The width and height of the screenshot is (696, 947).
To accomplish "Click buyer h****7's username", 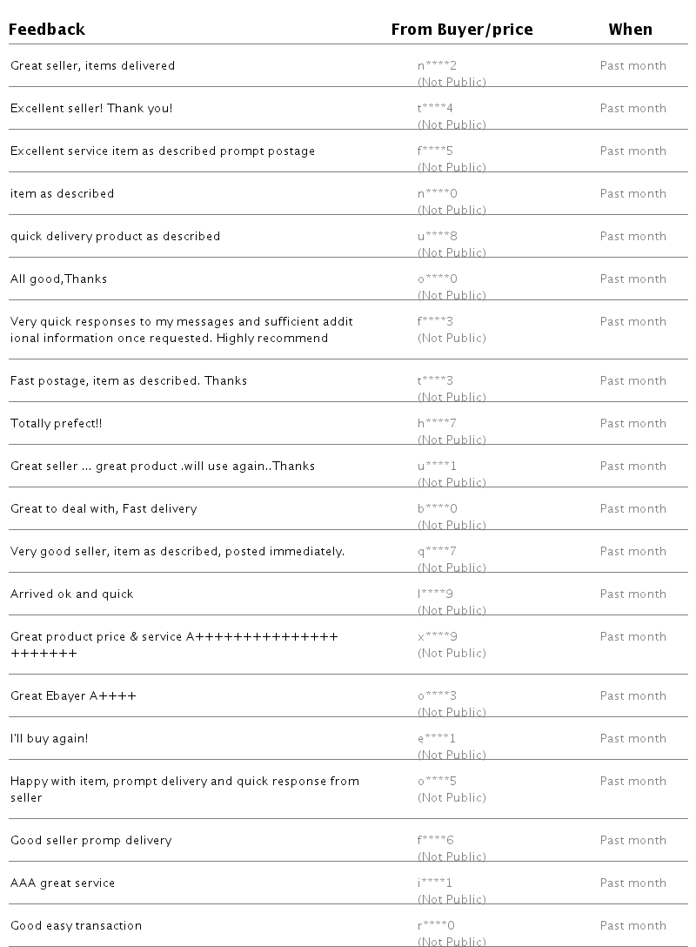I will (437, 423).
